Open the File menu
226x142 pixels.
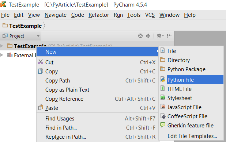tap(5, 15)
